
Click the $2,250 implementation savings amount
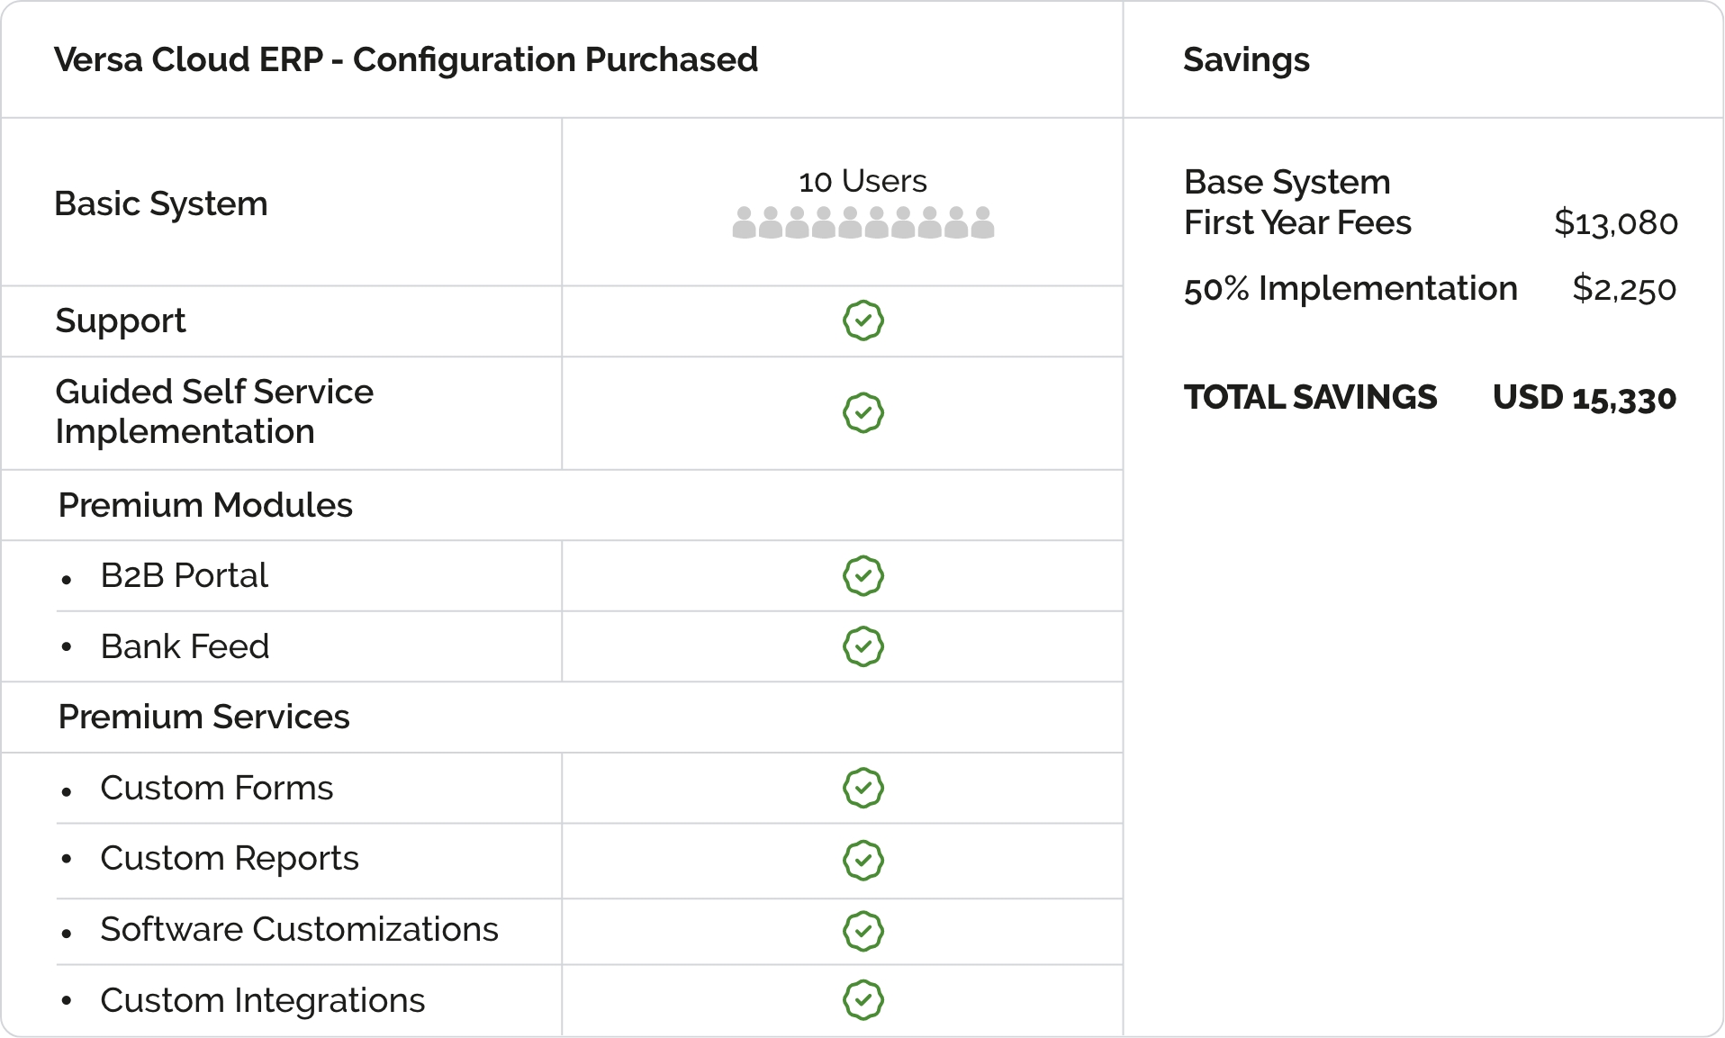[x=1623, y=289]
